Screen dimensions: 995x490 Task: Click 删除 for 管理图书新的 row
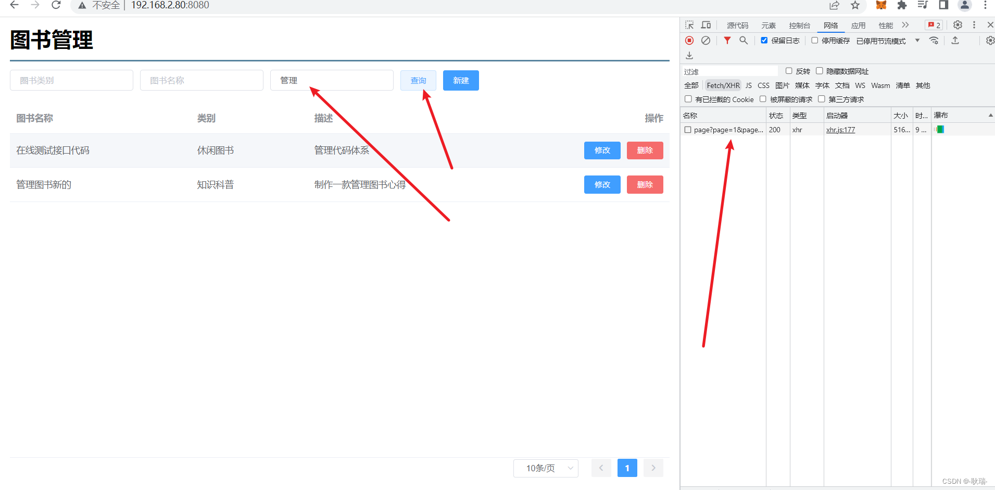point(645,185)
